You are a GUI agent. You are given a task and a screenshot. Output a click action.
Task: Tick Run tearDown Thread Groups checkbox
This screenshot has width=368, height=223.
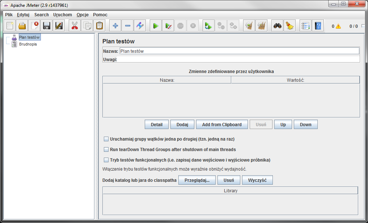click(106, 149)
